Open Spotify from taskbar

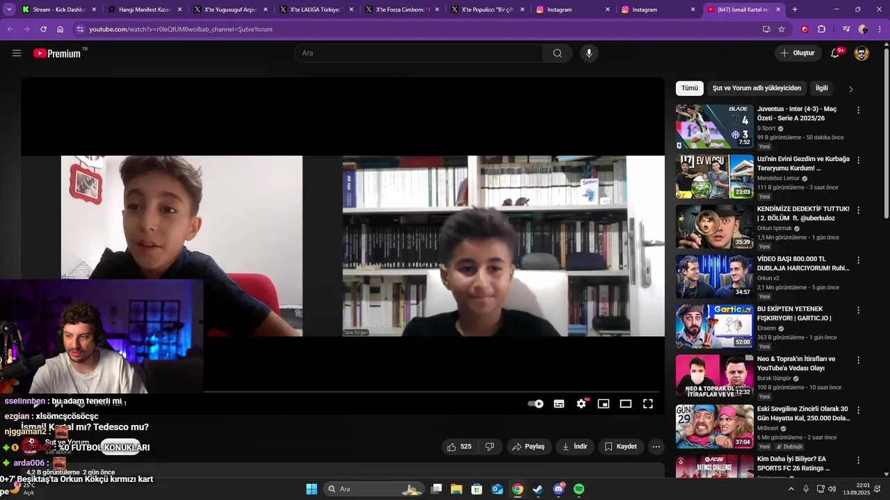[x=579, y=489]
